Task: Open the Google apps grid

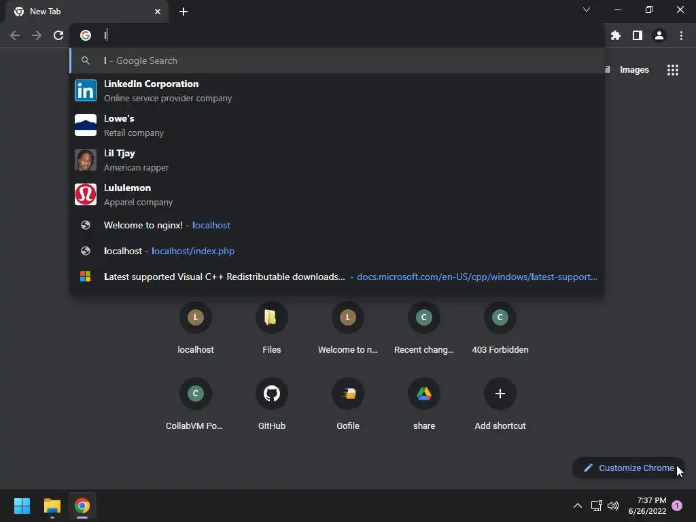Action: (x=673, y=70)
